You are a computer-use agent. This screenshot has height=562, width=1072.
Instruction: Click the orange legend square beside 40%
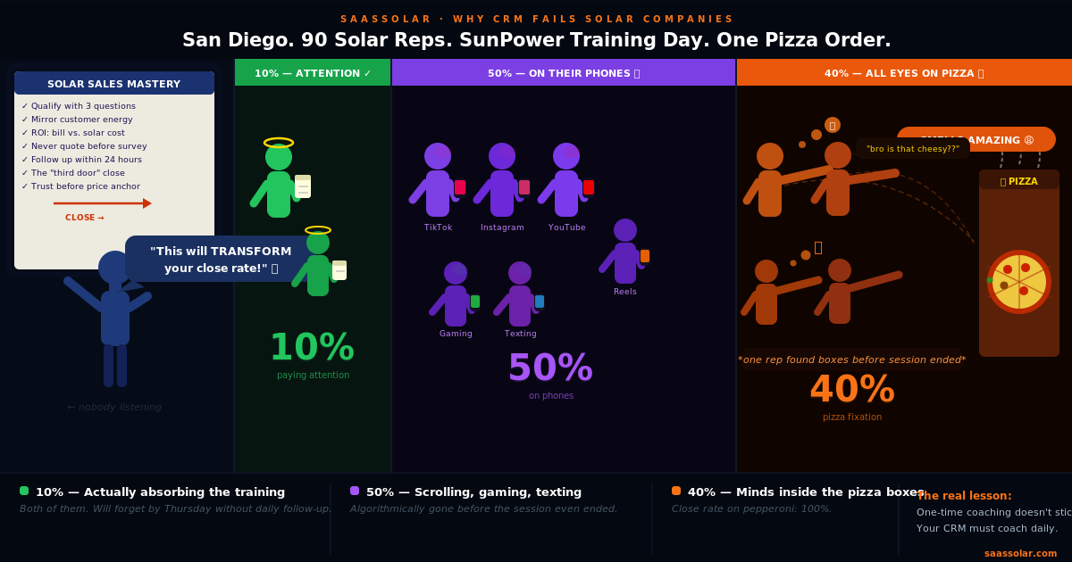click(676, 491)
